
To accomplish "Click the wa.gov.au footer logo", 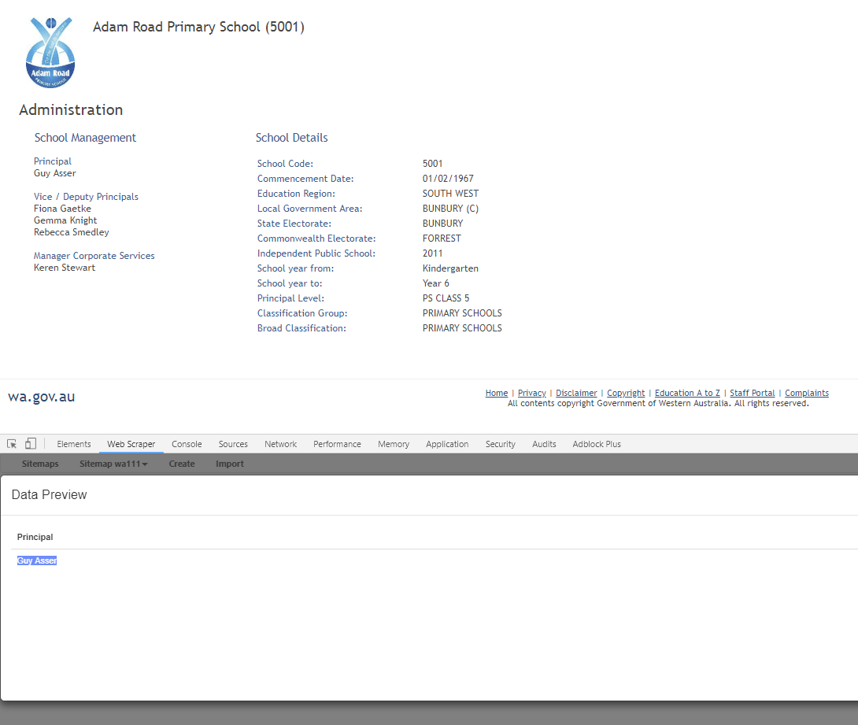I will coord(42,397).
